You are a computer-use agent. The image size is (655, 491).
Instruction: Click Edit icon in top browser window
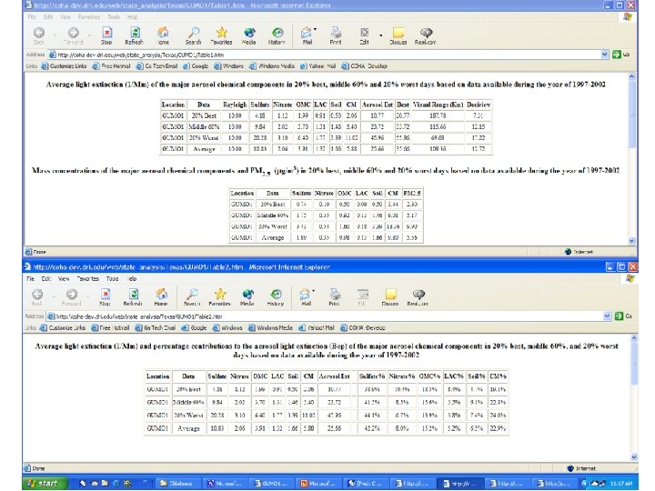[x=364, y=35]
